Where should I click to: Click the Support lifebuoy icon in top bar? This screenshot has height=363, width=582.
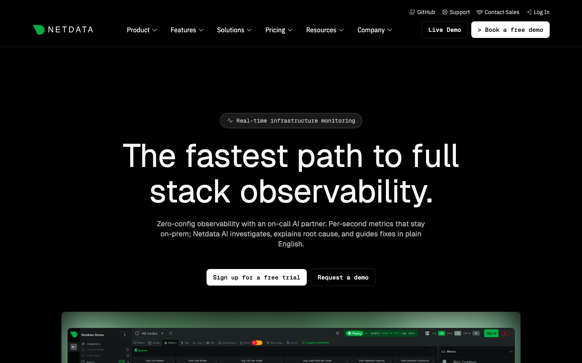tap(445, 12)
